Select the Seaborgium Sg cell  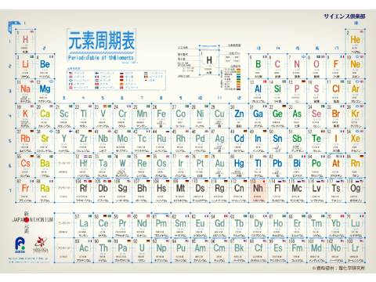coord(122,190)
